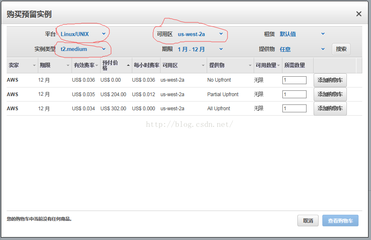Screen dimensions: 371x240
Task: Add the All Upfront offer to cart
Action: pyautogui.click(x=330, y=109)
